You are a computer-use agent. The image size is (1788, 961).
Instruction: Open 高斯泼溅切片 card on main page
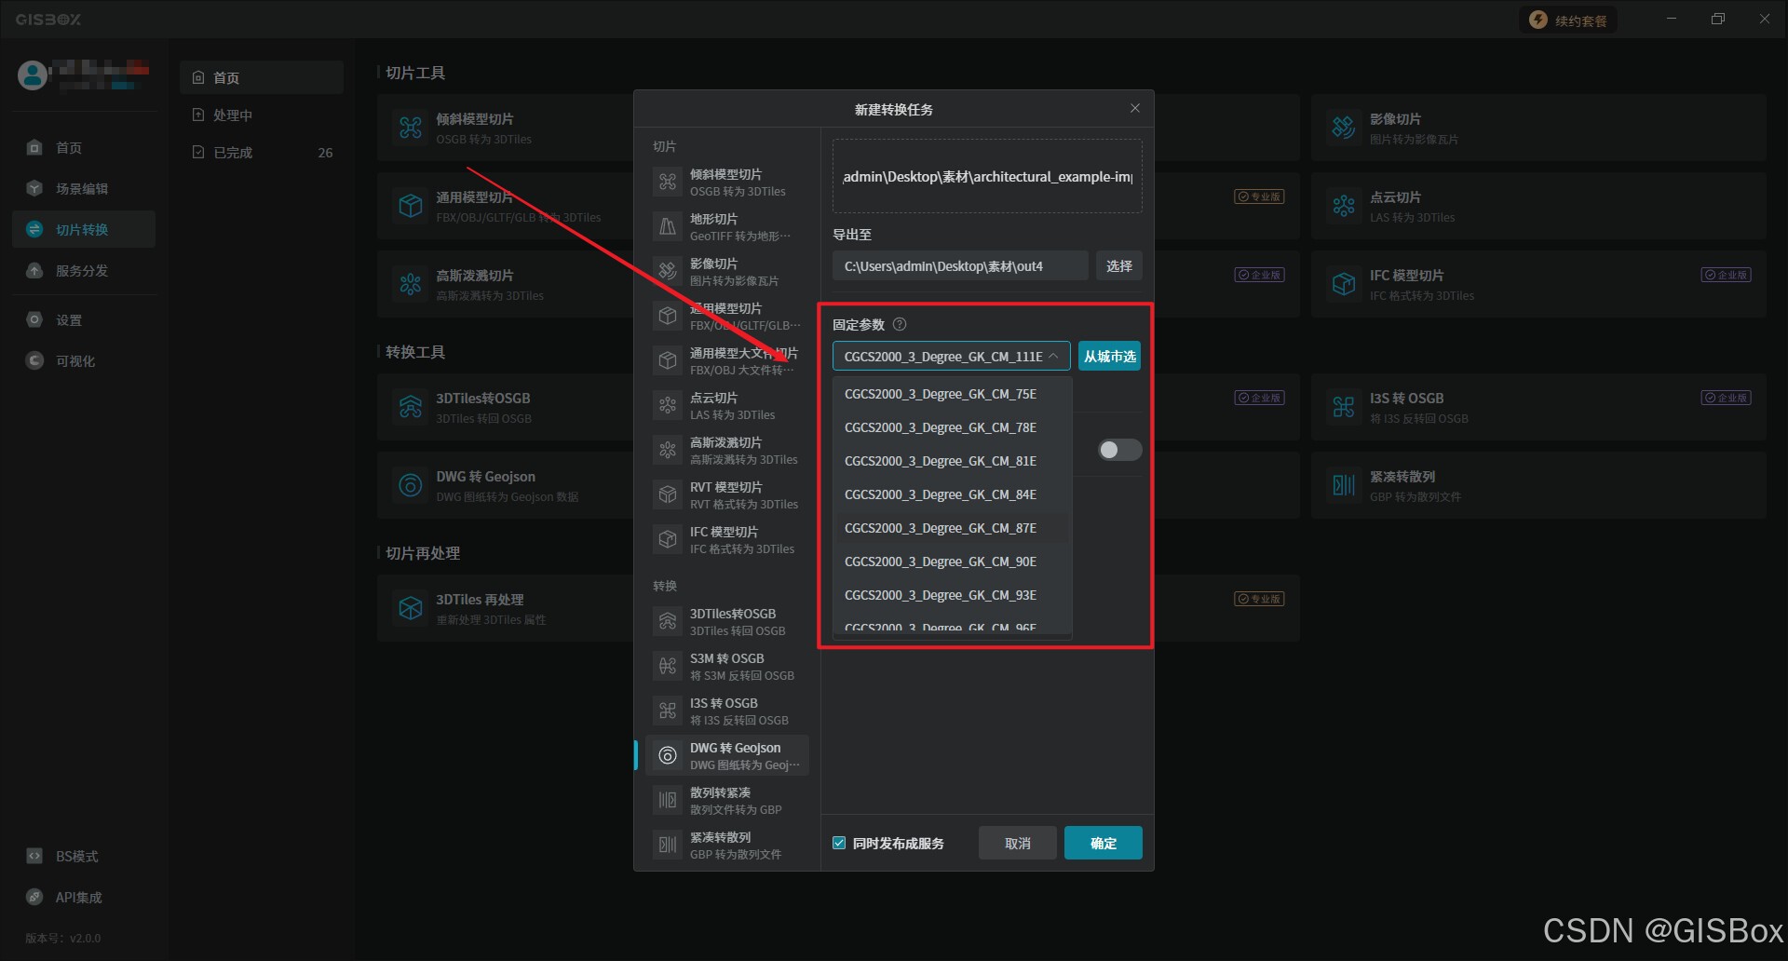[x=506, y=284]
